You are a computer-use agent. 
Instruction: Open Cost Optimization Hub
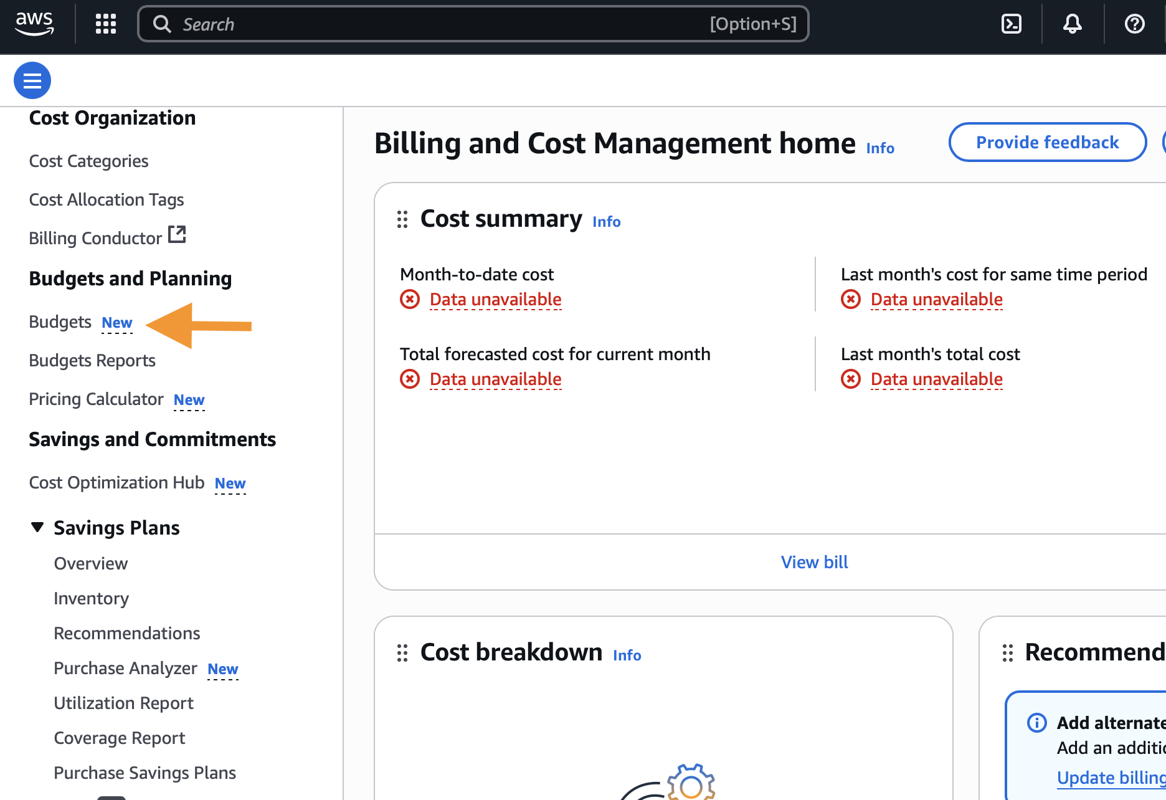tap(116, 483)
